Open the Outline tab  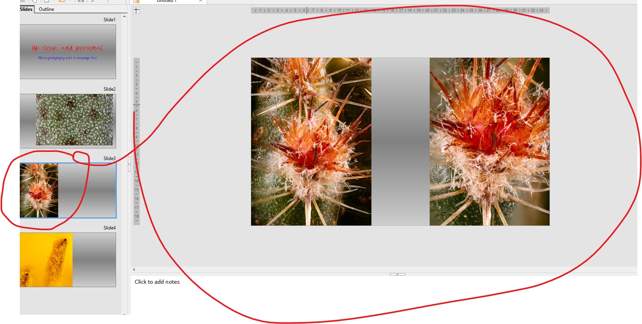point(47,9)
